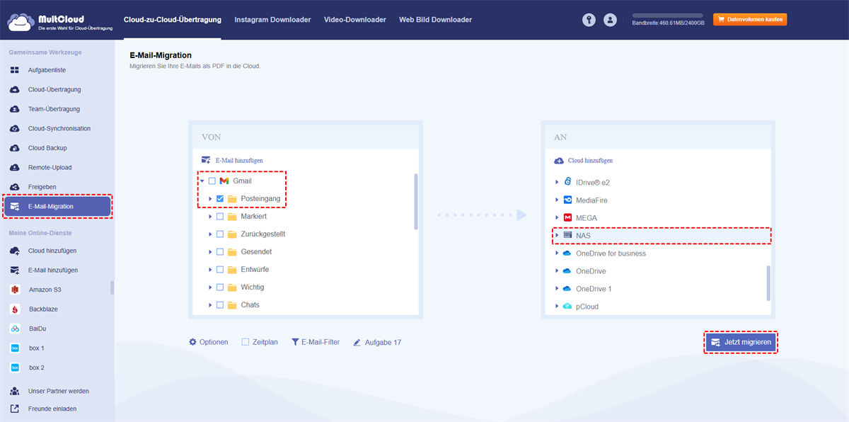Click the E-Mail-Migration sidebar icon
The height and width of the screenshot is (422, 849).
pyautogui.click(x=15, y=207)
